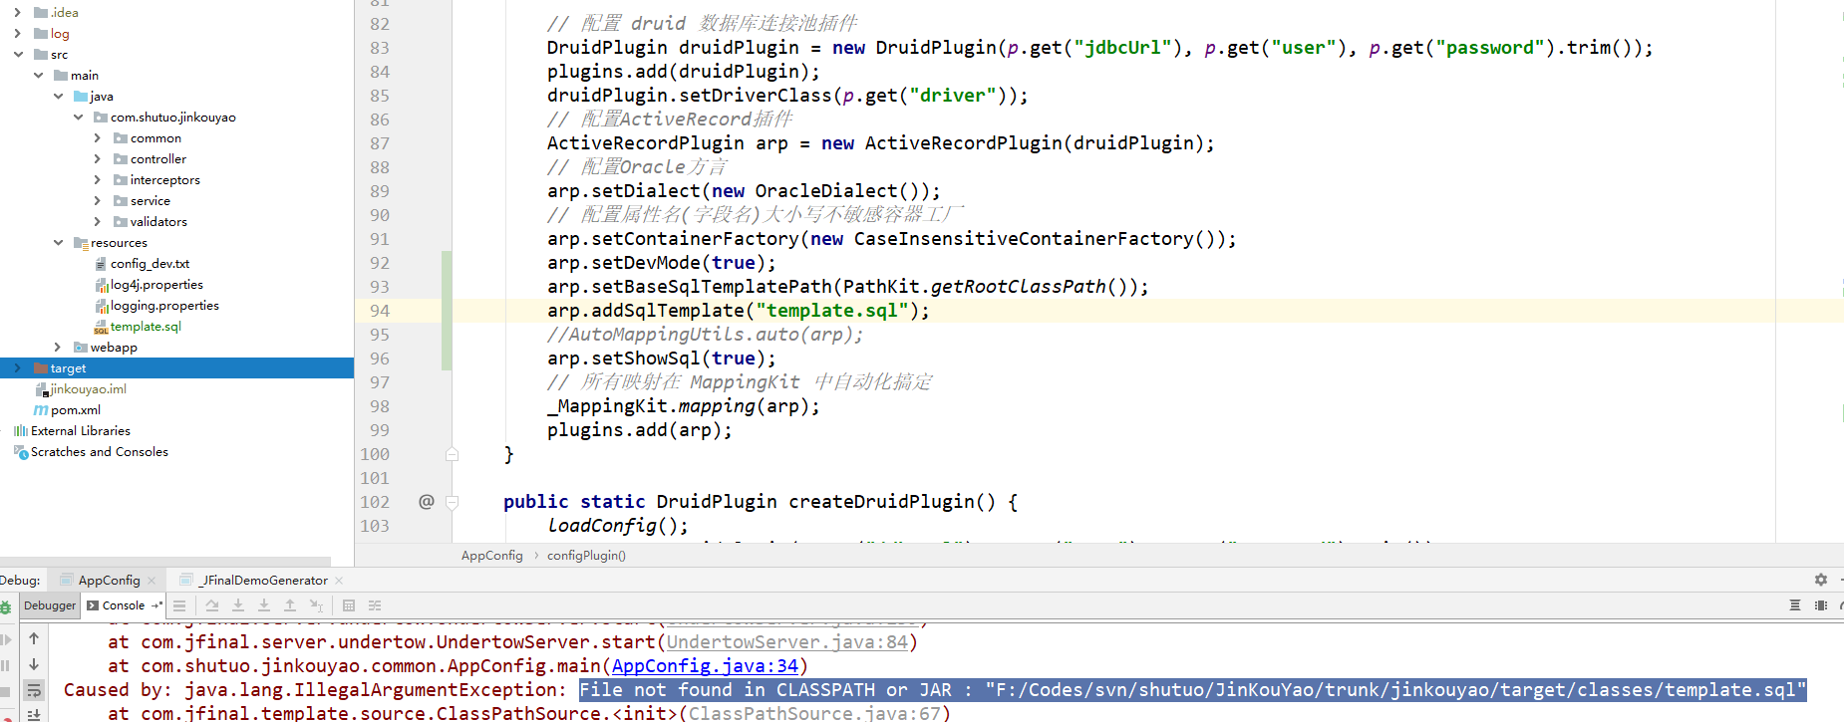Select External Libraries node
This screenshot has width=1844, height=722.
click(80, 431)
